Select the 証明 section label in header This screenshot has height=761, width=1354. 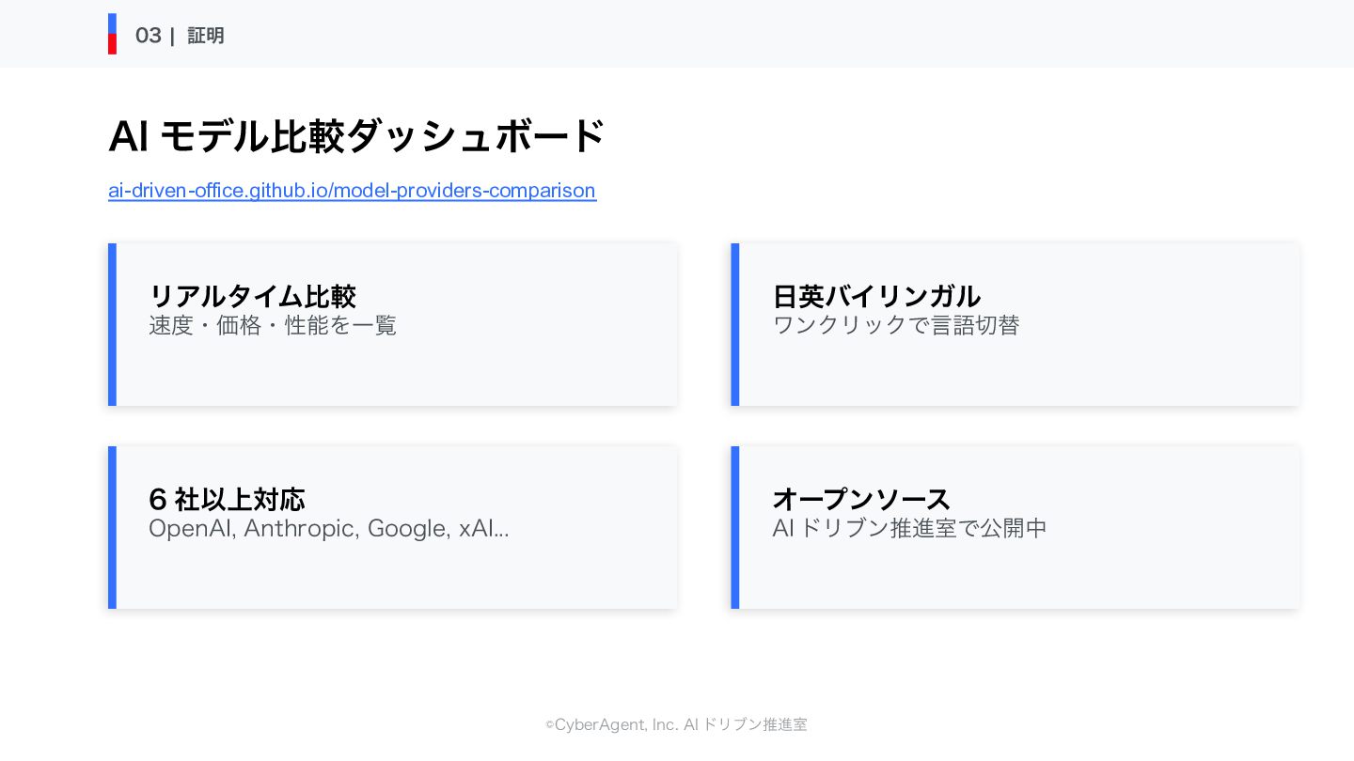pos(206,36)
